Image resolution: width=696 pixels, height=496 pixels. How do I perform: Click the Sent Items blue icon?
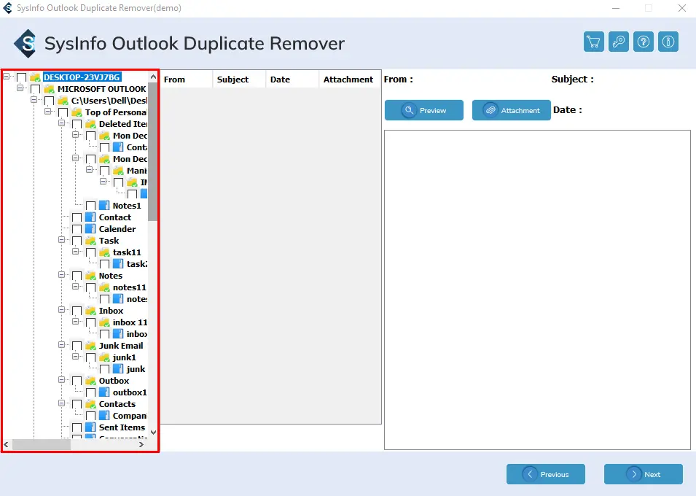(90, 427)
